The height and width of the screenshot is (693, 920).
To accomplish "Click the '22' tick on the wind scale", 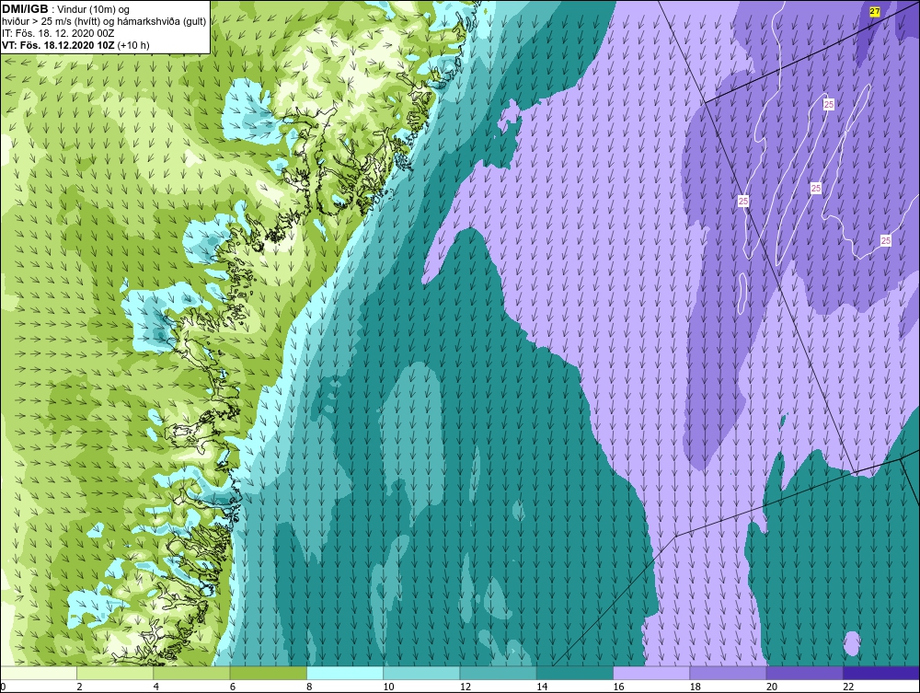I will 848,687.
